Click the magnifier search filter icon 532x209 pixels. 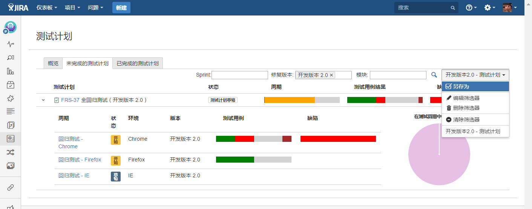pos(434,75)
